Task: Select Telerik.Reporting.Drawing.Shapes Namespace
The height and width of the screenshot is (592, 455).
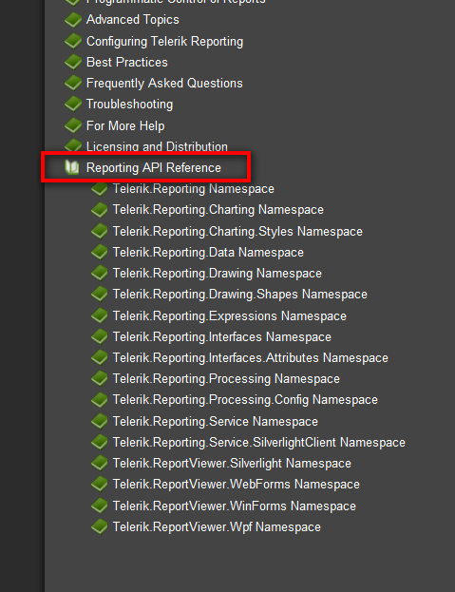Action: (x=240, y=295)
